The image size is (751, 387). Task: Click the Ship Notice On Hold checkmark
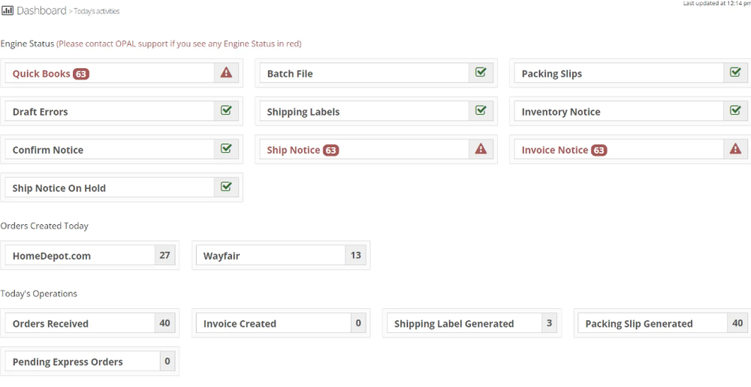tap(226, 187)
